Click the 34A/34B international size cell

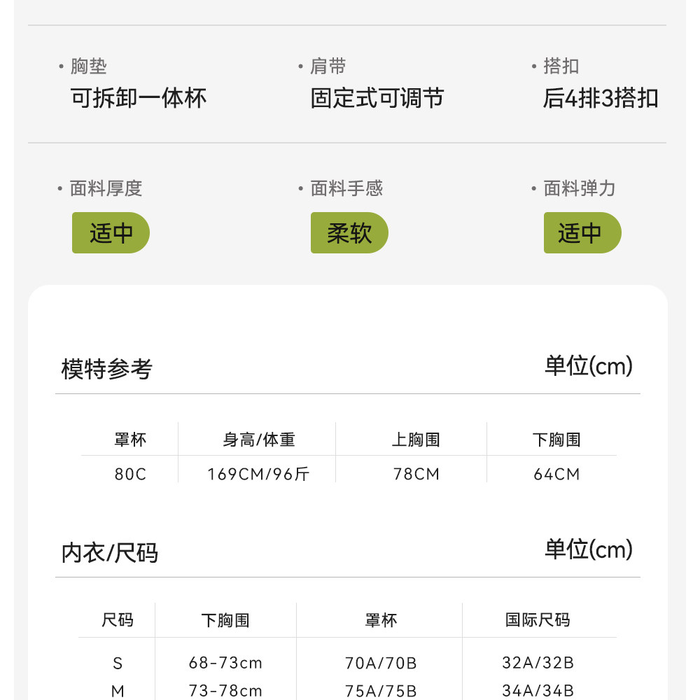(x=538, y=691)
